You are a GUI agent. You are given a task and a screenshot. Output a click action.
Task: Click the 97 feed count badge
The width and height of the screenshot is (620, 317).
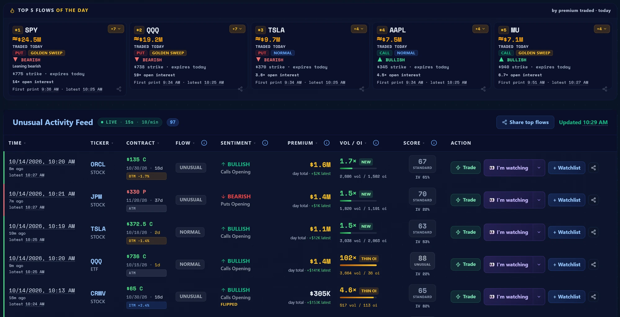[173, 122]
